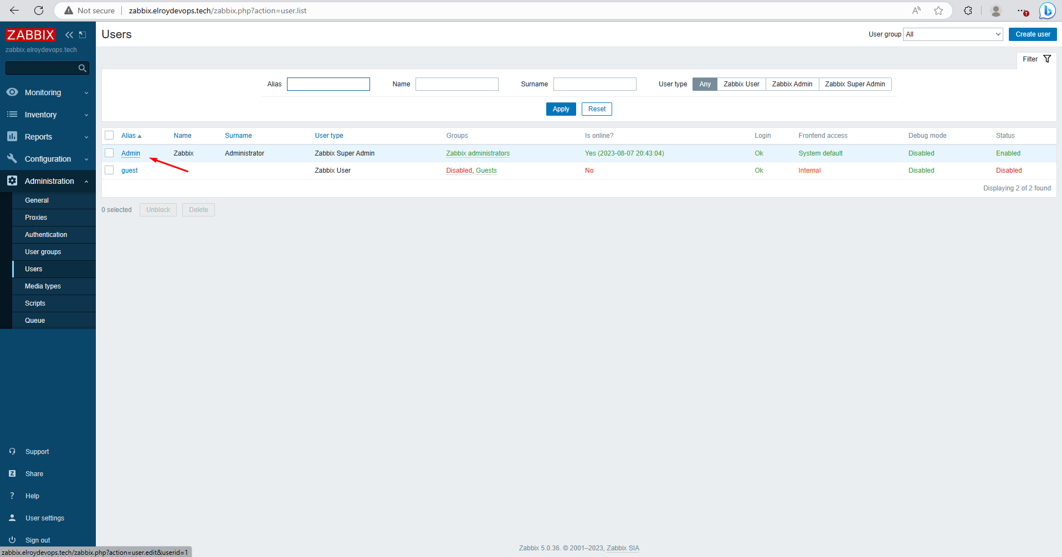
Task: Select user type Zabbix Super Admin
Action: coord(855,84)
